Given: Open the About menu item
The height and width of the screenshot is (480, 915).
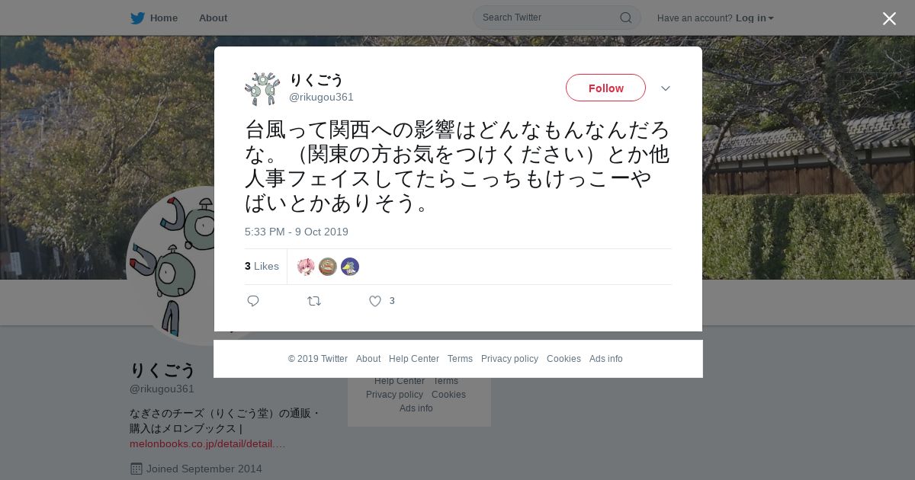Looking at the screenshot, I should coord(213,18).
